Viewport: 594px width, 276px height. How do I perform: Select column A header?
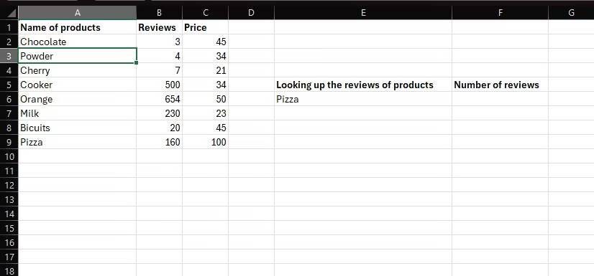coord(77,13)
